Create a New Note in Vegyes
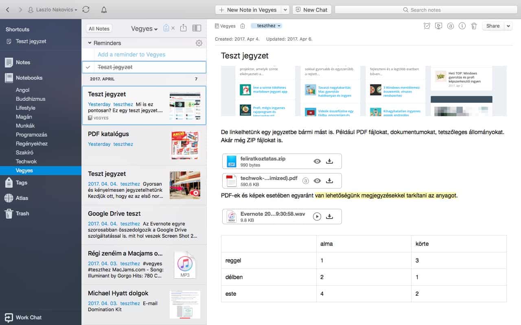The width and height of the screenshot is (521, 325). click(248, 10)
